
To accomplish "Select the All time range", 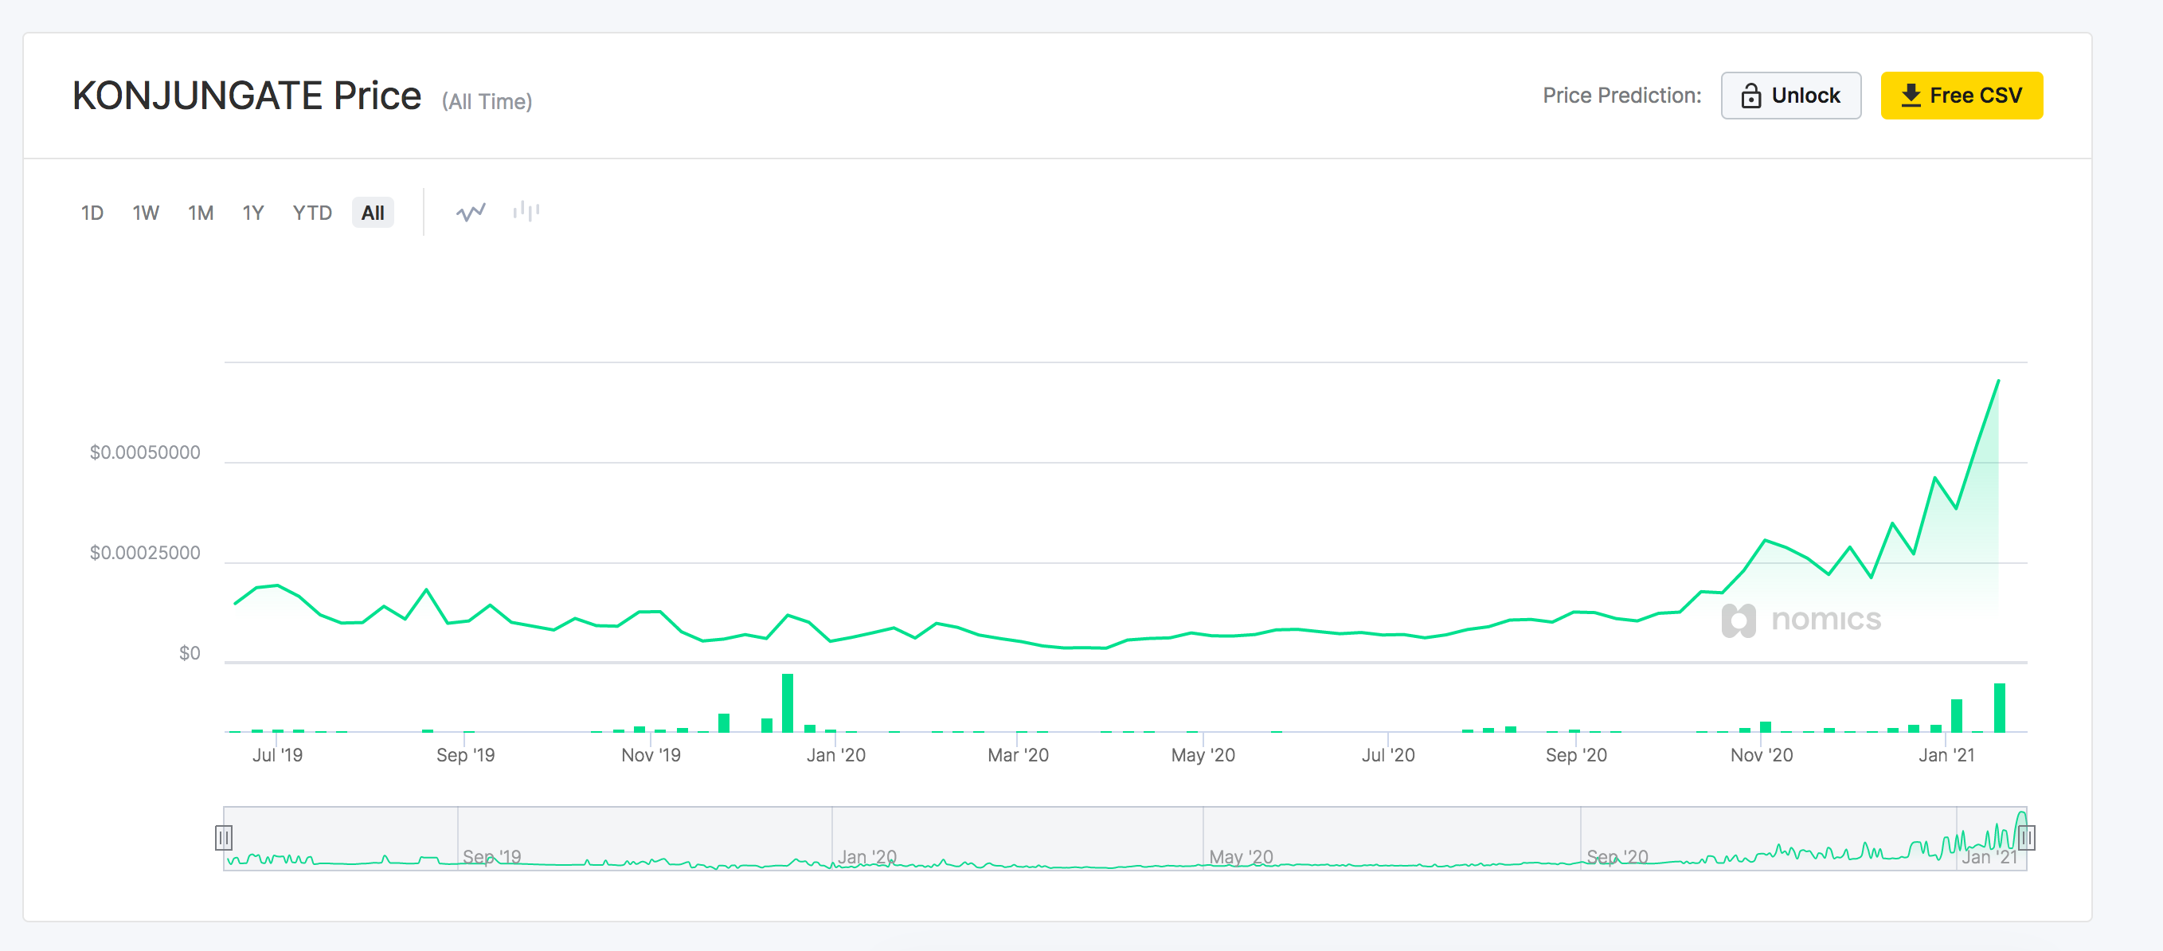I will [373, 213].
